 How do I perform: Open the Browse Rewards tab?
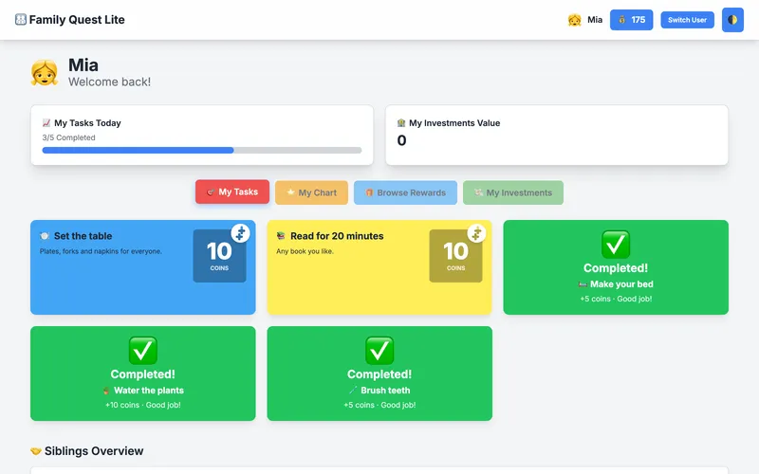[405, 192]
